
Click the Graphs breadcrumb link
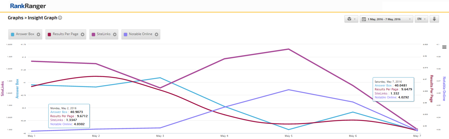pyautogui.click(x=15, y=18)
